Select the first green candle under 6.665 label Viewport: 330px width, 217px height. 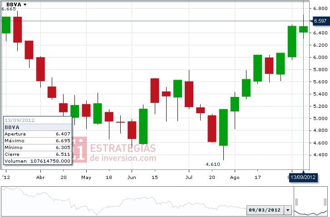click(6, 25)
